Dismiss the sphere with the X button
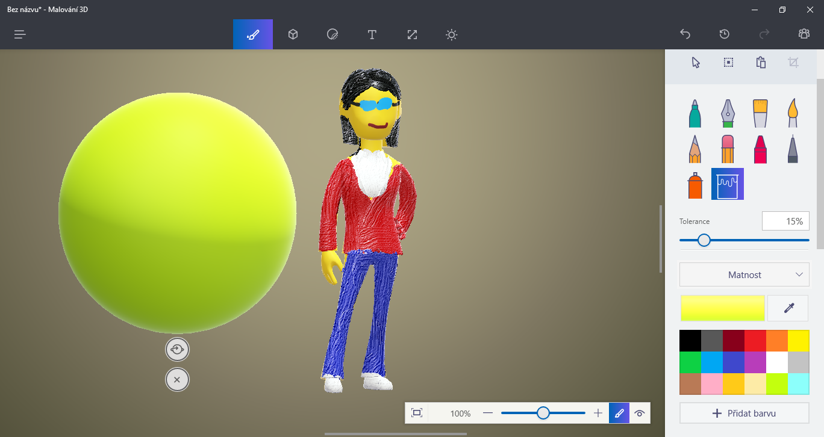824x437 pixels. 177,380
